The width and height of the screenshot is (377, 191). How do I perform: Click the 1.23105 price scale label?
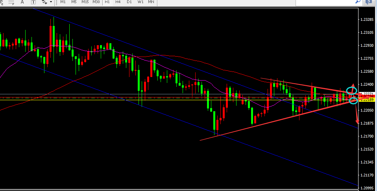367,33
